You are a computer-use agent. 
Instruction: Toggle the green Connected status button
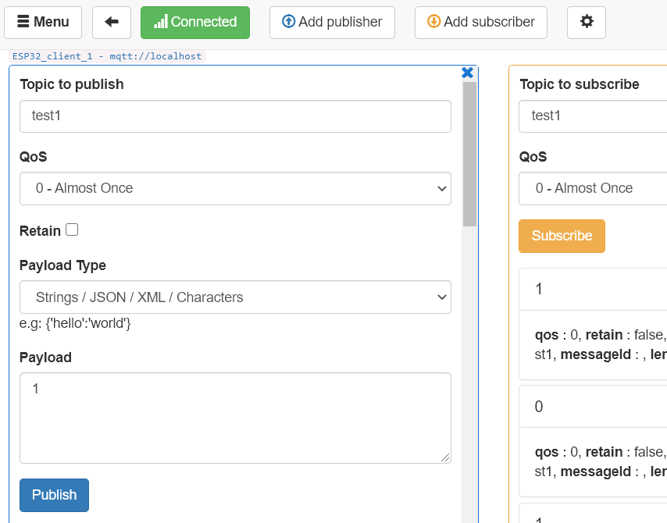coord(195,22)
